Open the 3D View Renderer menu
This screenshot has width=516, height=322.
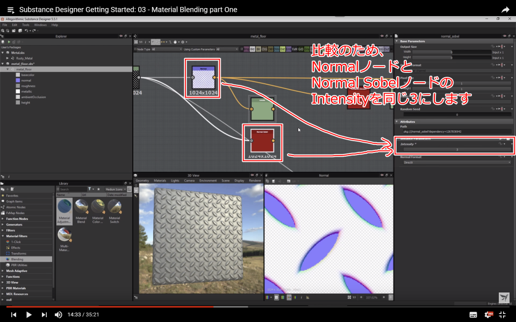tap(255, 181)
